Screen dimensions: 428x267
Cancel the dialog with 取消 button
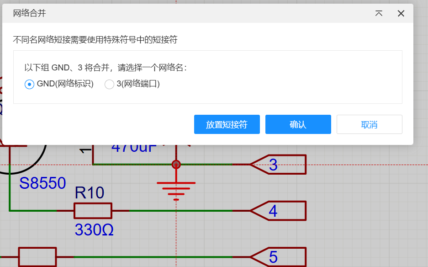tap(369, 124)
